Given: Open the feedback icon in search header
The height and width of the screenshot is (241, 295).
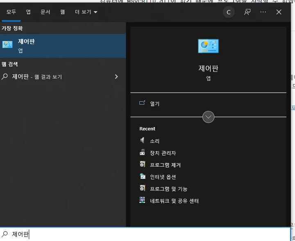Looking at the screenshot, I should click(x=247, y=12).
